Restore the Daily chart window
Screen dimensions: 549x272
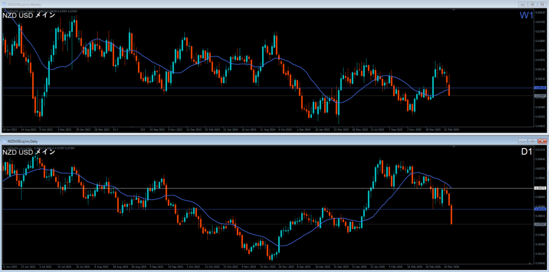tap(532, 141)
